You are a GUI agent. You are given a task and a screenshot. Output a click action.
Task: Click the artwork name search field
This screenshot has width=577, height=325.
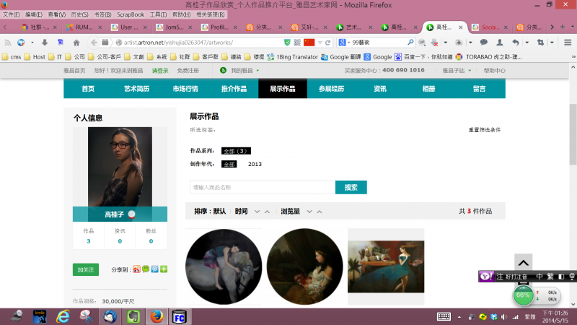(x=263, y=187)
